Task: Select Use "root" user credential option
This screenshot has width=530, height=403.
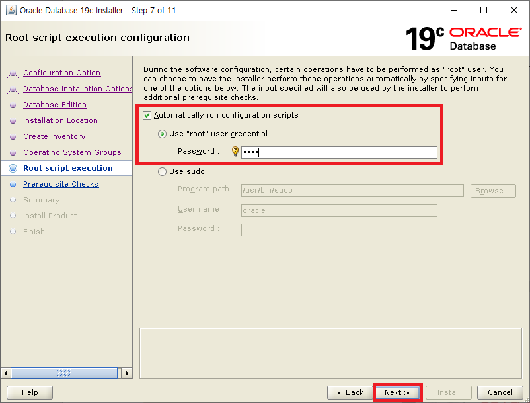Action: pyautogui.click(x=163, y=134)
